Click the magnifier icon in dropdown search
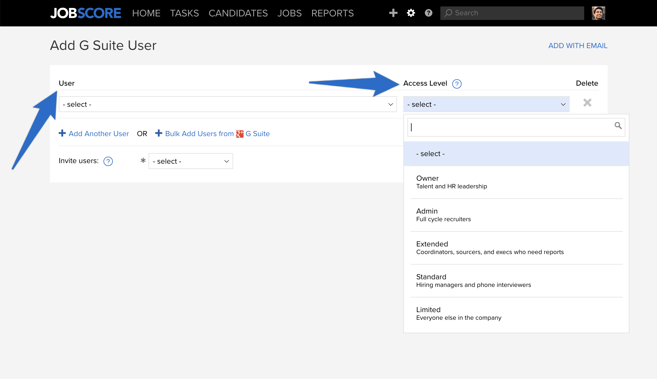This screenshot has width=657, height=379. pos(618,126)
